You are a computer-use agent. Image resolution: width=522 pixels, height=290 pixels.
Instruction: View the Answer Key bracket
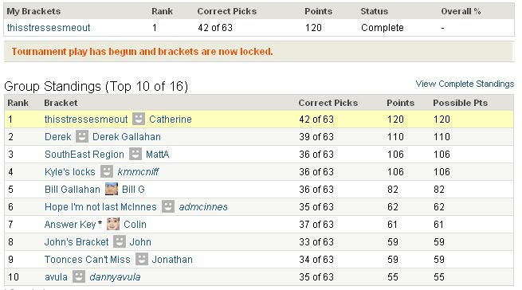coord(70,225)
